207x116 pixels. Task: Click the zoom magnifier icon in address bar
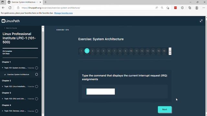(x=162, y=8)
